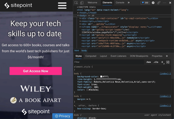The height and width of the screenshot is (119, 174).
Task: Open (index):1 link for box-sizing rule
Action: click(165, 106)
